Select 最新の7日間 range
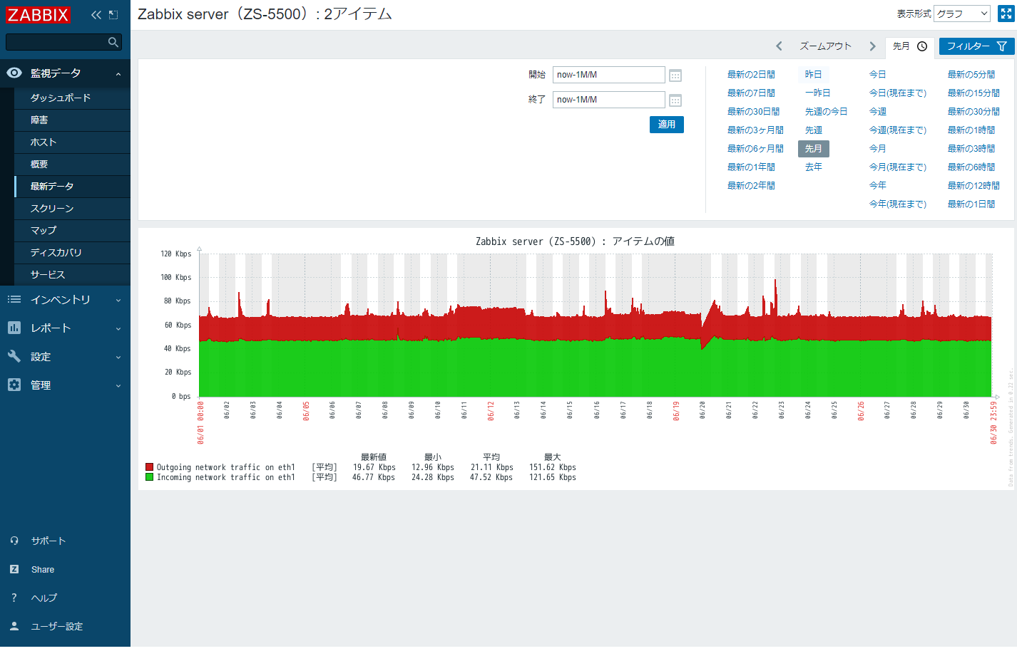The image size is (1017, 651). [x=751, y=93]
